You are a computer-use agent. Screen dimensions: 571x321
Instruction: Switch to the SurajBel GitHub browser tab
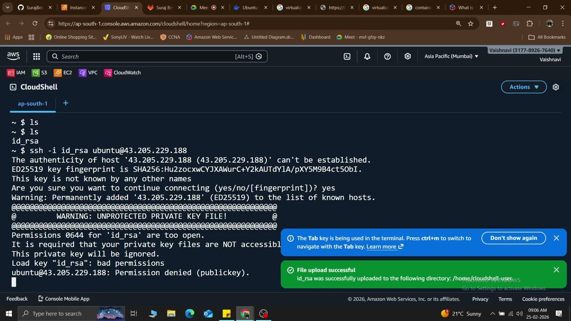click(35, 8)
